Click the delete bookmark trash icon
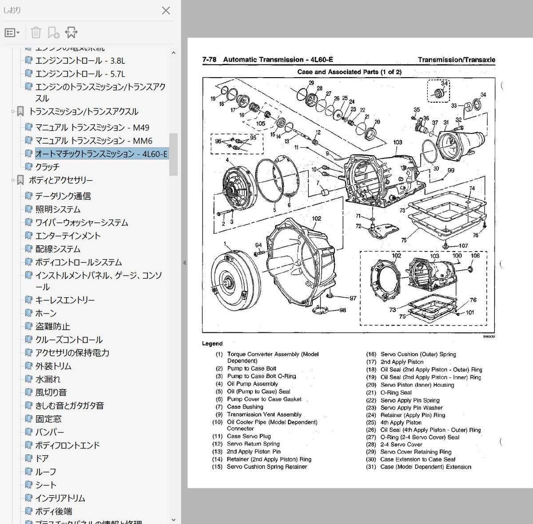 [x=36, y=33]
